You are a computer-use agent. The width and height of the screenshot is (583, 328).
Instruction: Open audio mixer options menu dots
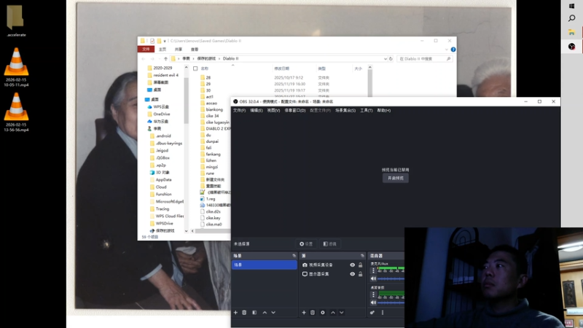coord(382,313)
